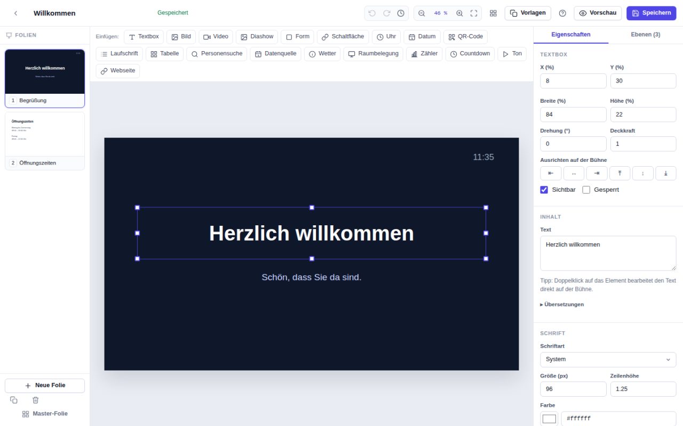Insert a Webseite element
The height and width of the screenshot is (426, 683).
117,71
